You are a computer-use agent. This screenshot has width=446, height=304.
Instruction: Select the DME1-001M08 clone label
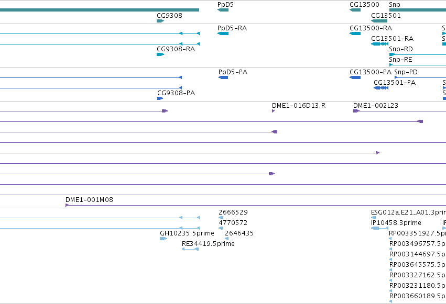pos(89,200)
